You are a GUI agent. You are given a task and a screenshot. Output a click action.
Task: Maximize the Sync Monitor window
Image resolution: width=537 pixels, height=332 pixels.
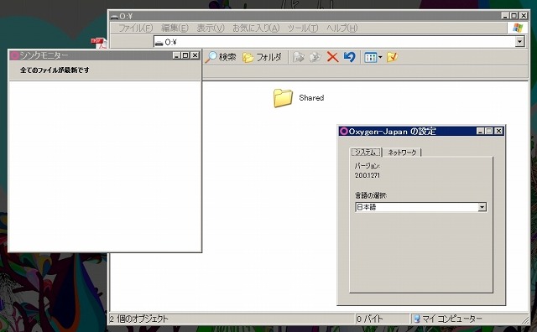coord(185,55)
